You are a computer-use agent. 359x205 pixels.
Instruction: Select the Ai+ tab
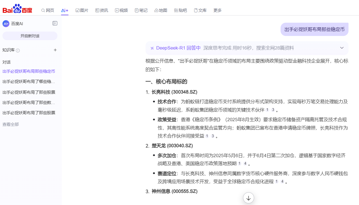tap(65, 10)
